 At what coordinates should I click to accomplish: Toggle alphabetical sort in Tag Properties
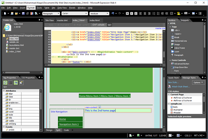point(10,83)
